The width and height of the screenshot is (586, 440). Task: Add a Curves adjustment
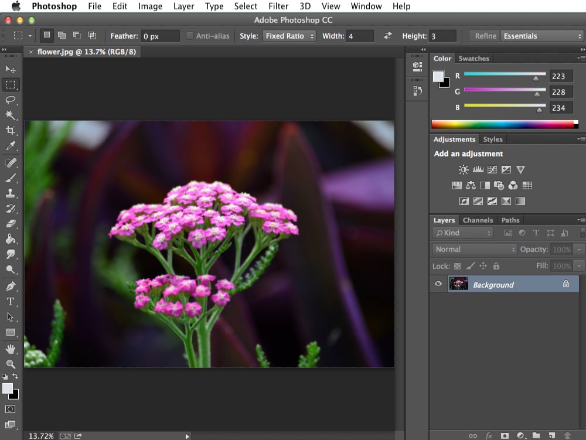(x=491, y=169)
